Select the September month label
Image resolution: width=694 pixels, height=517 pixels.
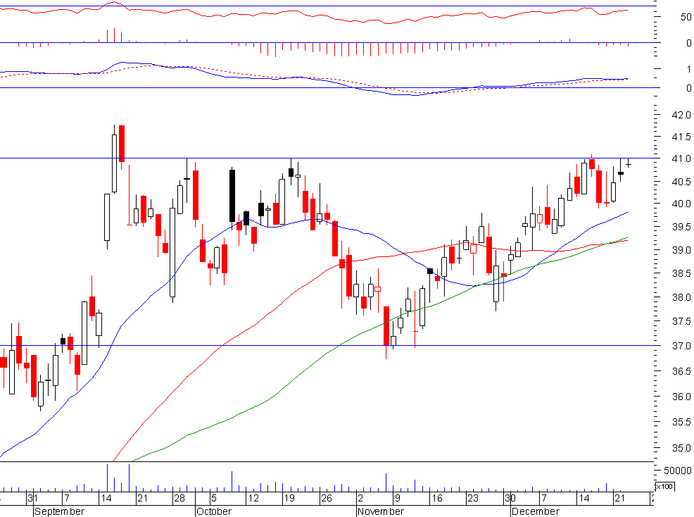click(59, 511)
